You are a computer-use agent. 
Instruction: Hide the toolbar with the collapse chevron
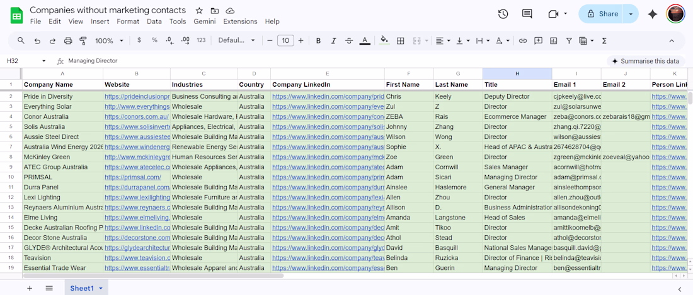[672, 40]
